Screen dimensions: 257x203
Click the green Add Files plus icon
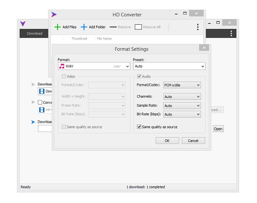57,27
